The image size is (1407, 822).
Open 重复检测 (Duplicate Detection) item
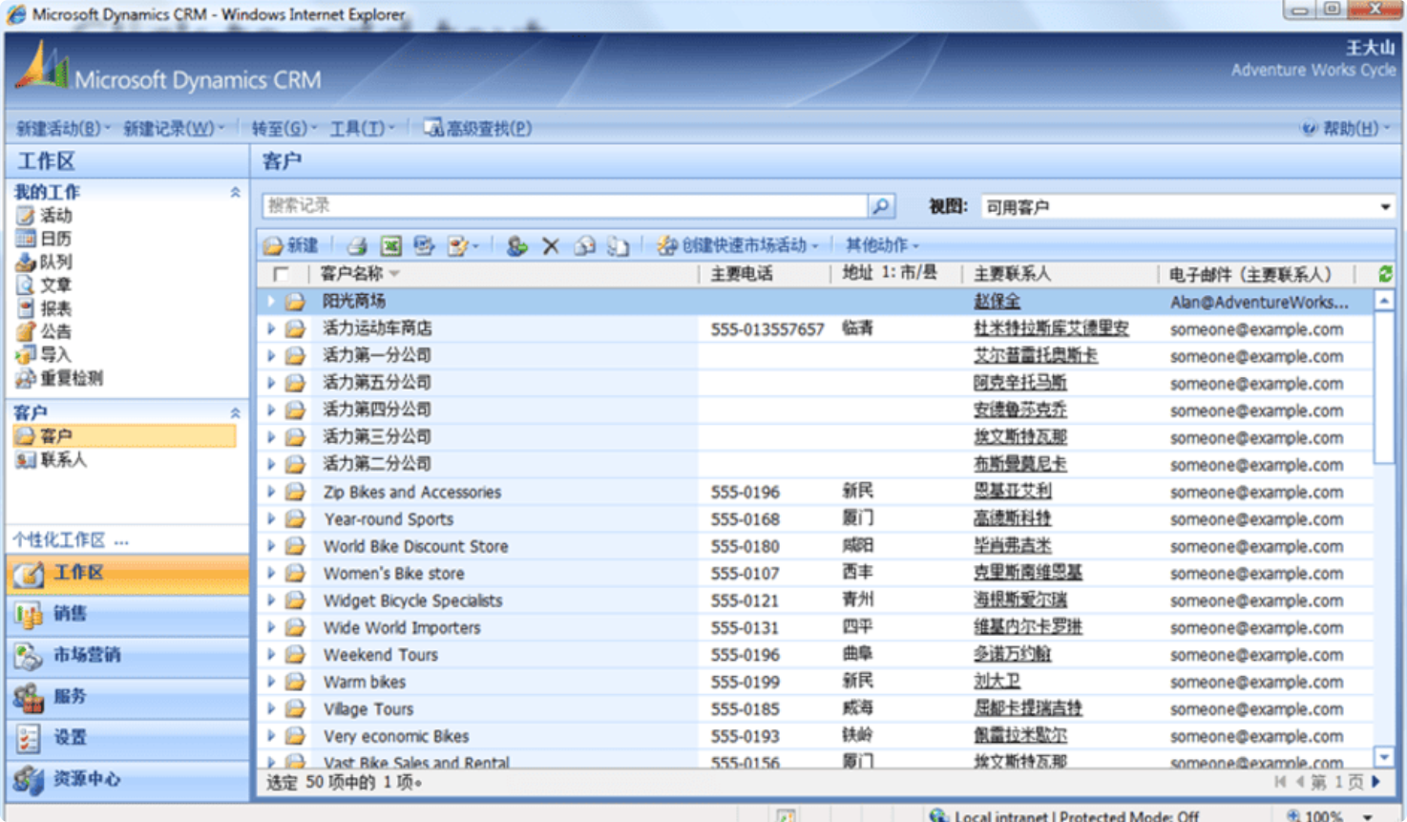(60, 378)
